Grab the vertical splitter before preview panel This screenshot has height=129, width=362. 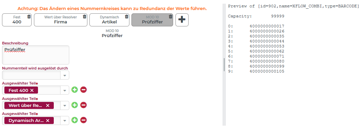click(x=224, y=65)
